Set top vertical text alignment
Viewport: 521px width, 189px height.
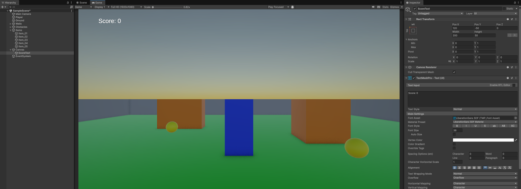point(485,168)
